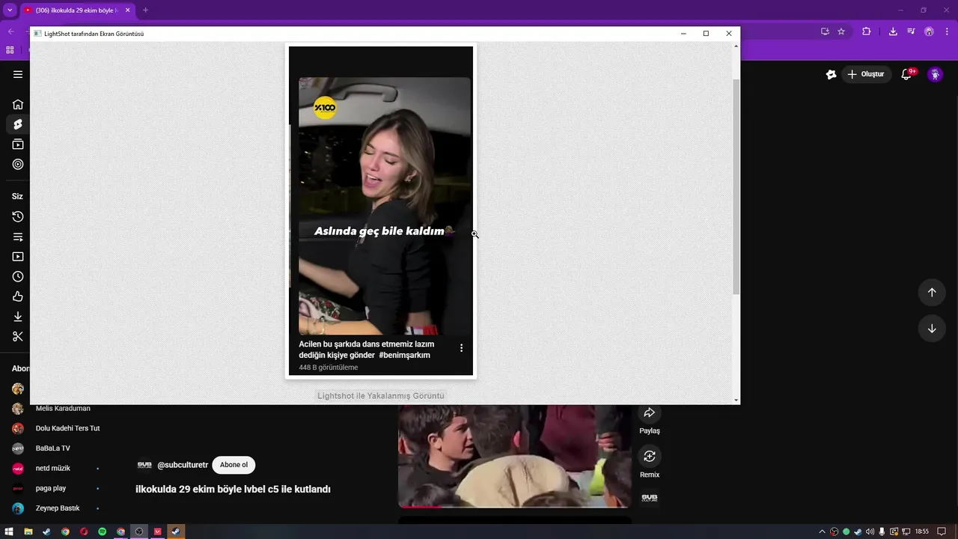Click the three-dot menu in Lightshot image
Image resolution: width=958 pixels, height=539 pixels.
coord(461,348)
